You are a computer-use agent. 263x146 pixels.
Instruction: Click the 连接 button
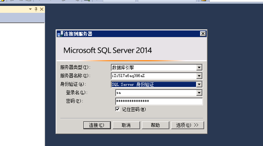[x=97, y=125]
